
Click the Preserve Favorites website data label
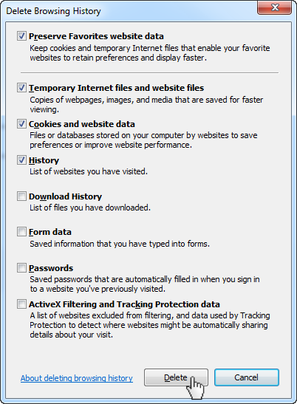[x=96, y=36]
